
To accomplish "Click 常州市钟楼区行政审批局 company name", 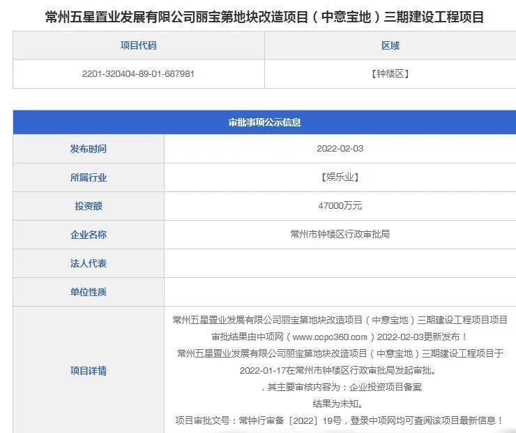I will click(x=340, y=235).
